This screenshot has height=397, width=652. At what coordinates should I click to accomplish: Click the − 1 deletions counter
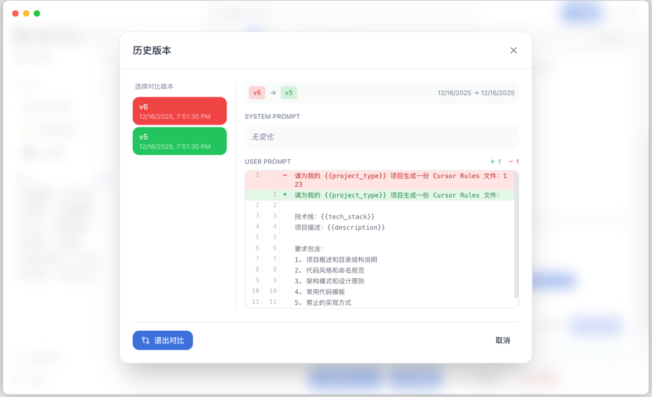tap(514, 161)
